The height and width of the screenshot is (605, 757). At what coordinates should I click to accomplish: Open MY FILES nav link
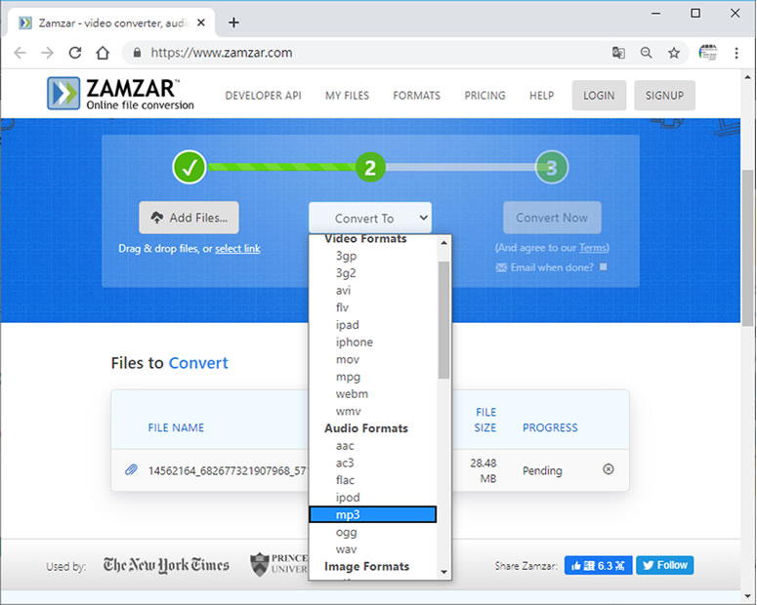click(x=347, y=96)
